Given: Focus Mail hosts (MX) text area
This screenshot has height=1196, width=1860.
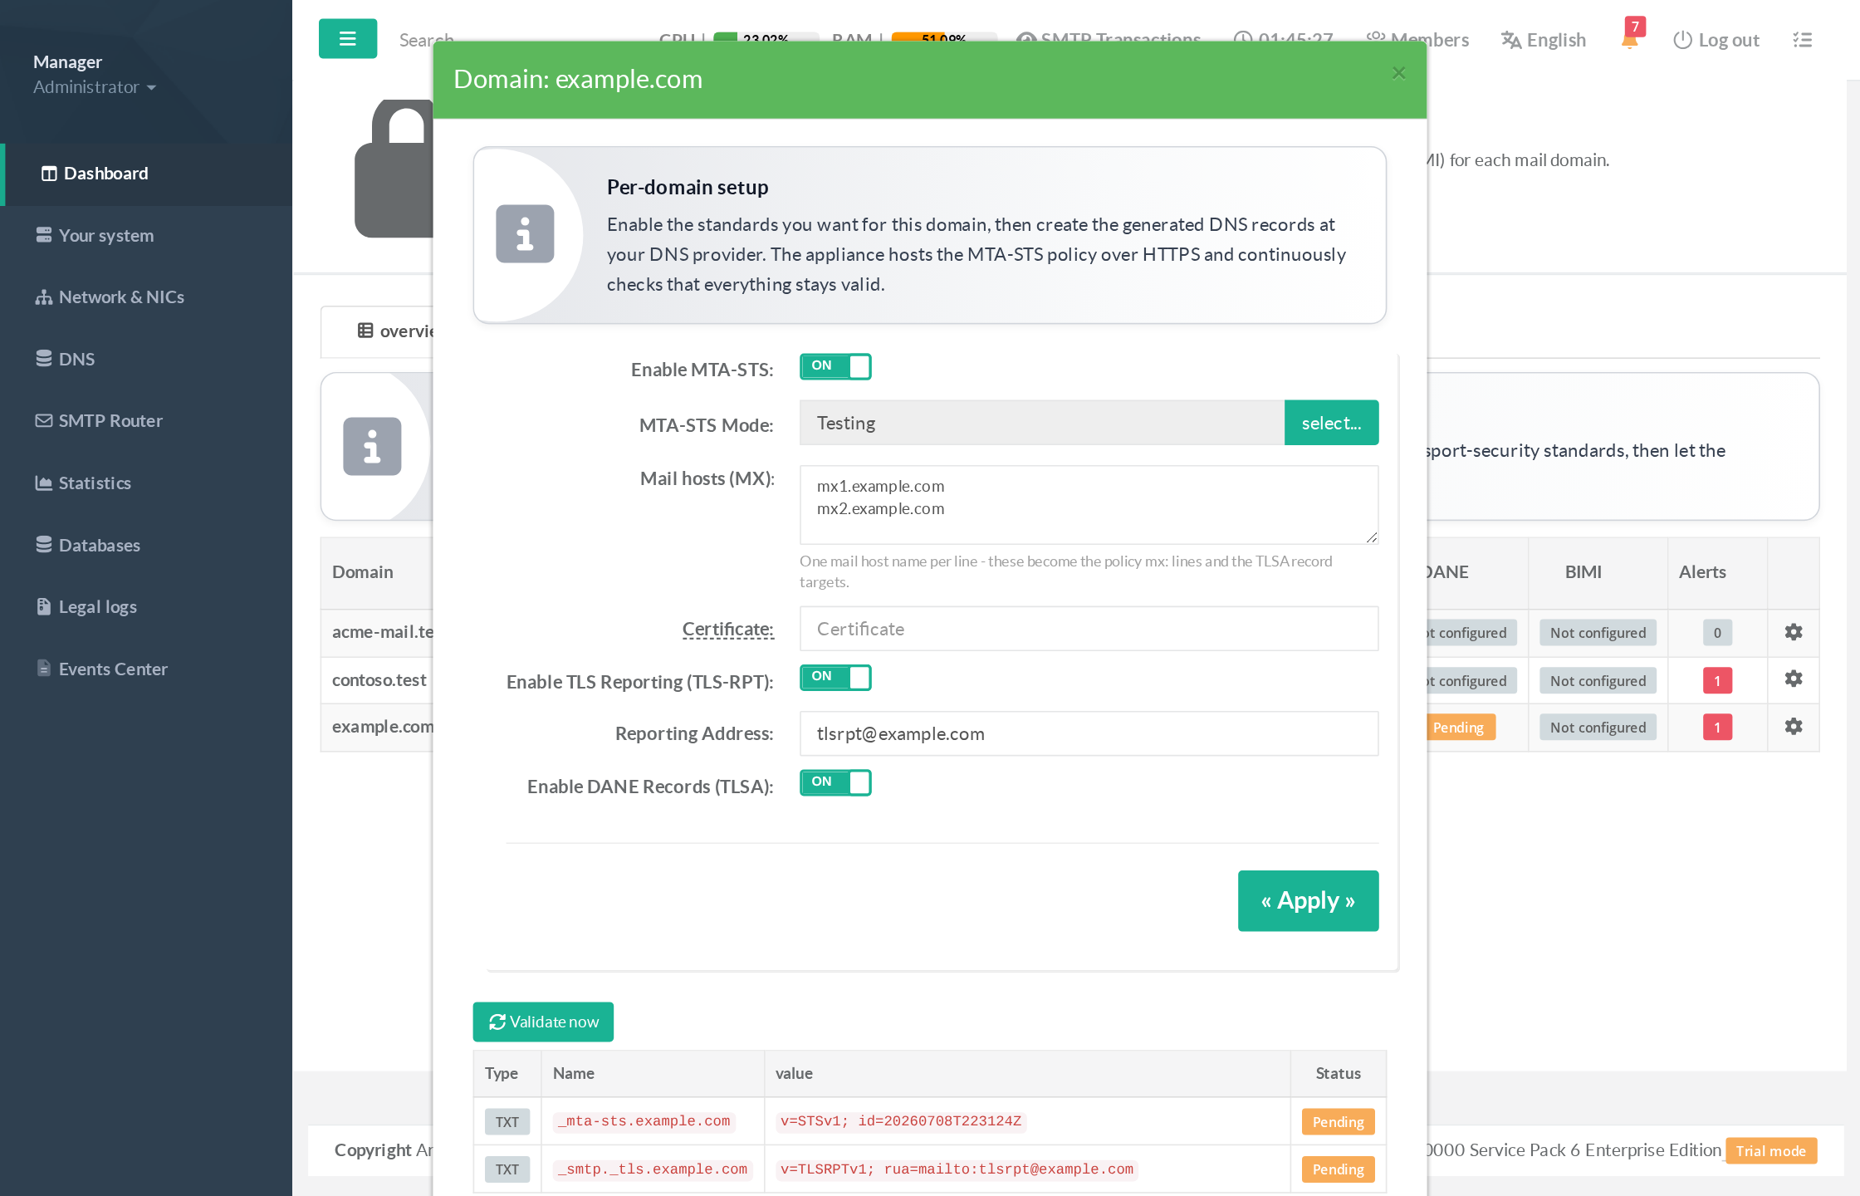Looking at the screenshot, I should pyautogui.click(x=1089, y=505).
